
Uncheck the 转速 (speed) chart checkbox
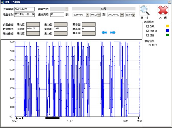(x=147, y=31)
